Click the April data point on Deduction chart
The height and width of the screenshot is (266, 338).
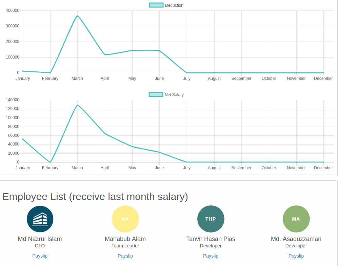(x=105, y=54)
